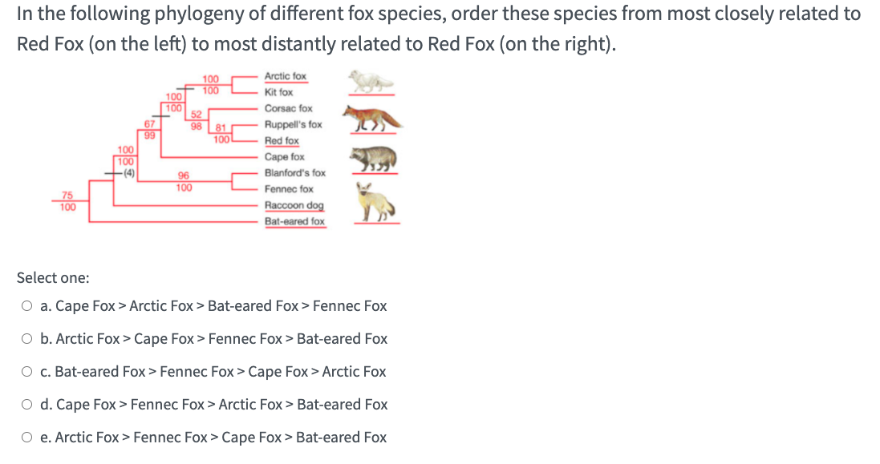This screenshot has height=464, width=880.
Task: Select answer option b
Action: coord(26,338)
